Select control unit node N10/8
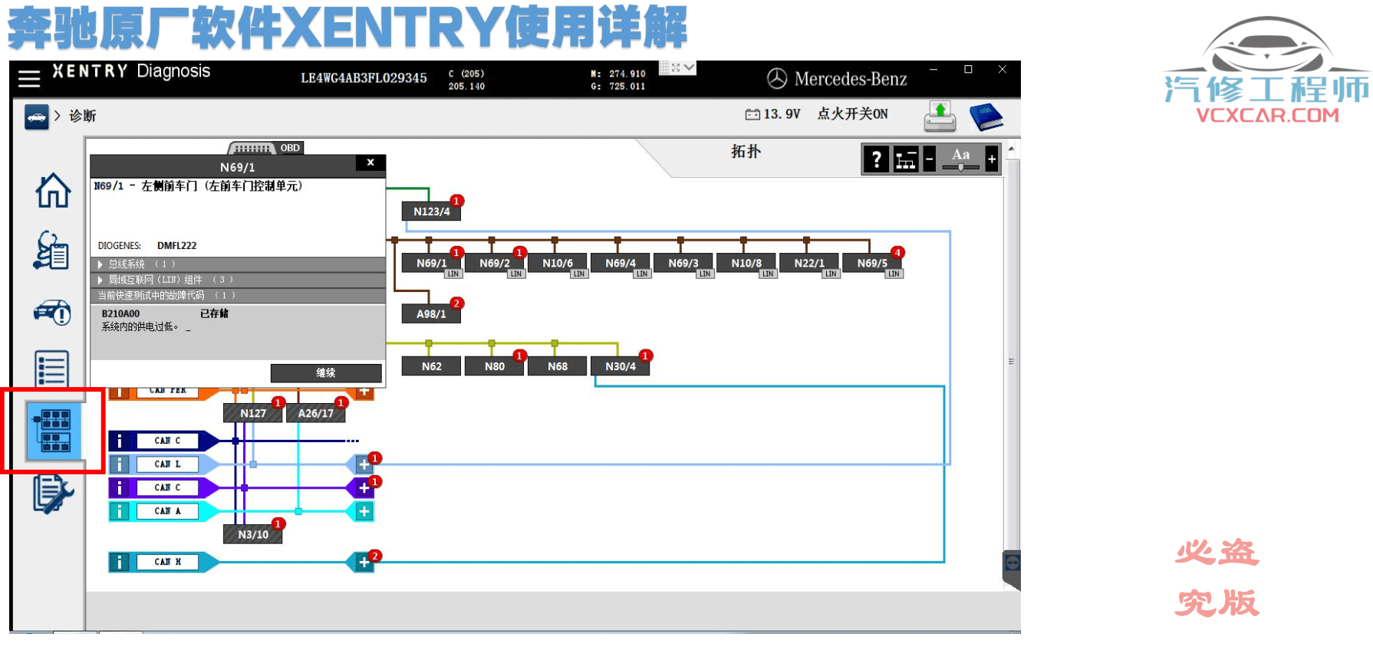Screen dimensions: 1373x656 pos(746,263)
